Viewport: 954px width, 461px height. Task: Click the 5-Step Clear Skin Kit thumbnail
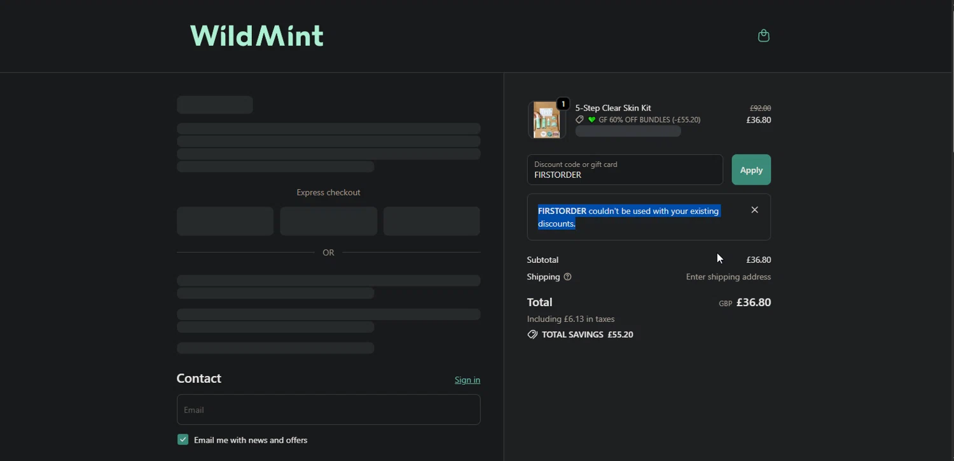pos(546,119)
